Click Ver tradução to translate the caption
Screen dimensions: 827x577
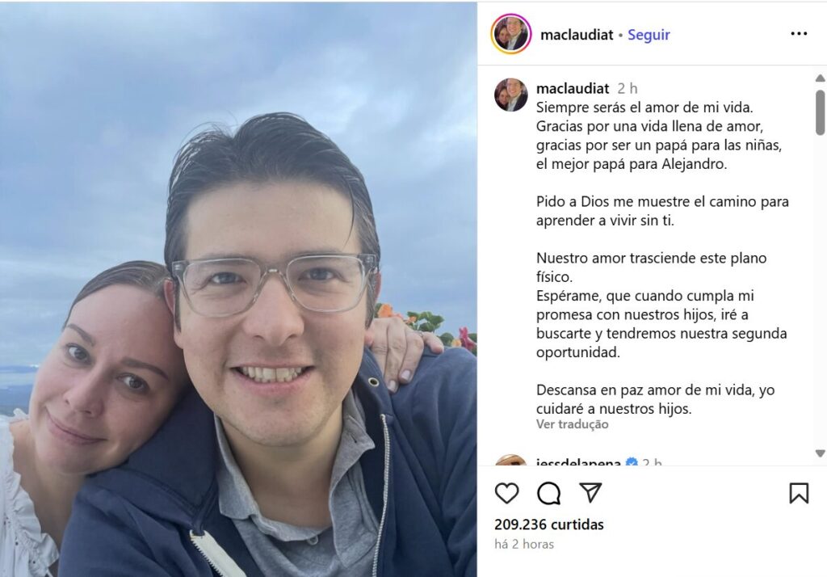(573, 424)
